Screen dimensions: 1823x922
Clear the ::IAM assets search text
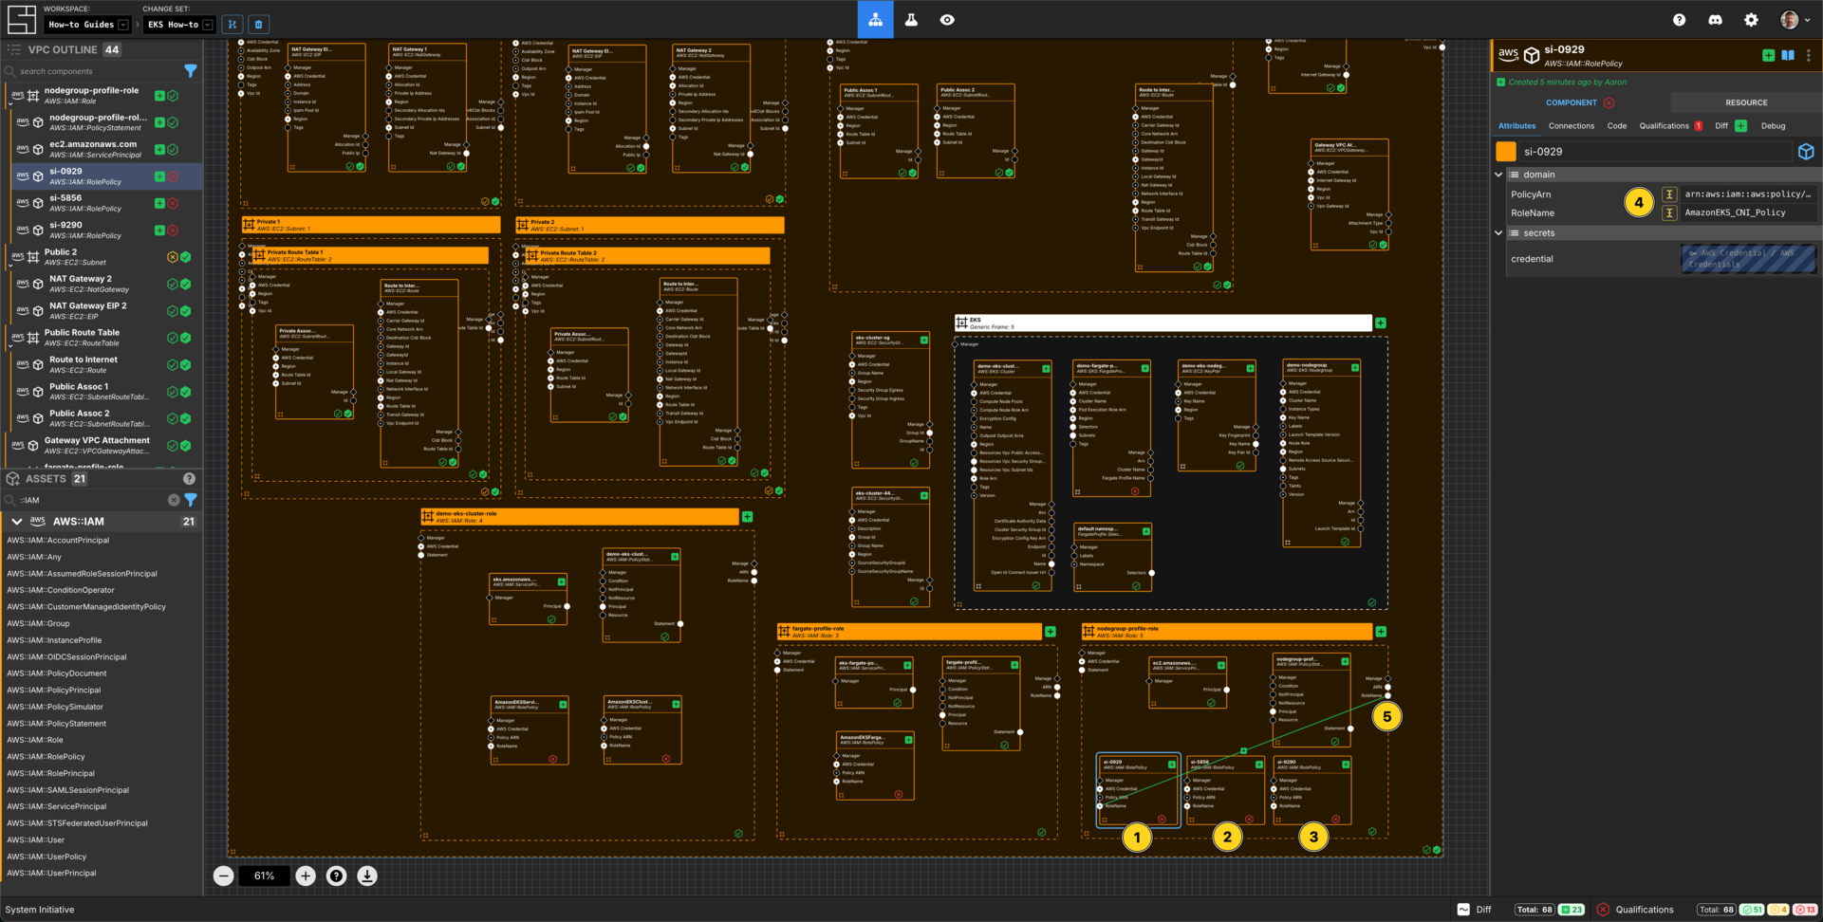pos(174,500)
